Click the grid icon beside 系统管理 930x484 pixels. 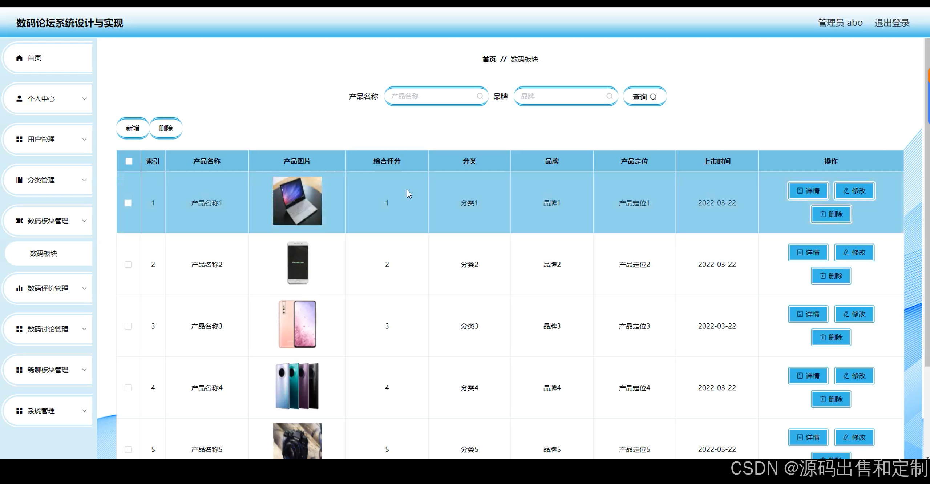pos(20,411)
